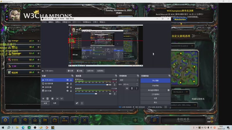Click 选择颜色 select color button

[100, 71]
